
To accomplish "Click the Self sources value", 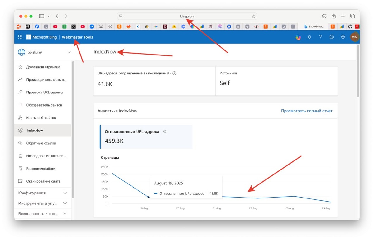I will [x=225, y=83].
